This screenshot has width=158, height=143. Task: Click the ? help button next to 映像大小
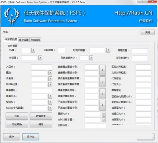pos(50,96)
